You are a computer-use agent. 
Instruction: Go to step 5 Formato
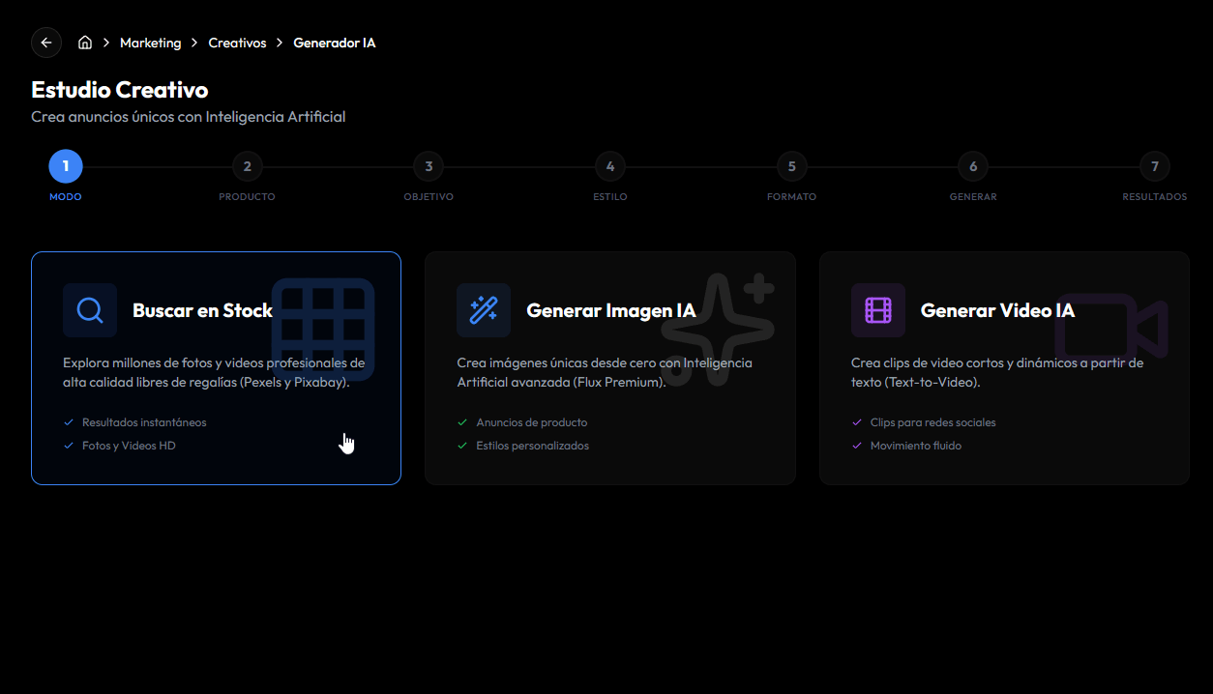coord(791,166)
